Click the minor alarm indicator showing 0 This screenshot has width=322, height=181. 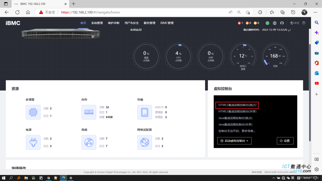pyautogui.click(x=256, y=23)
